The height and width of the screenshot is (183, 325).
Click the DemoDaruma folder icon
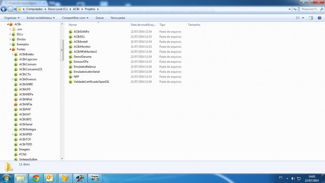(71, 57)
